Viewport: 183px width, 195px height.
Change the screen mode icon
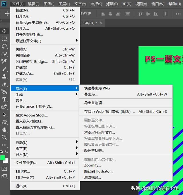(x=4, y=176)
